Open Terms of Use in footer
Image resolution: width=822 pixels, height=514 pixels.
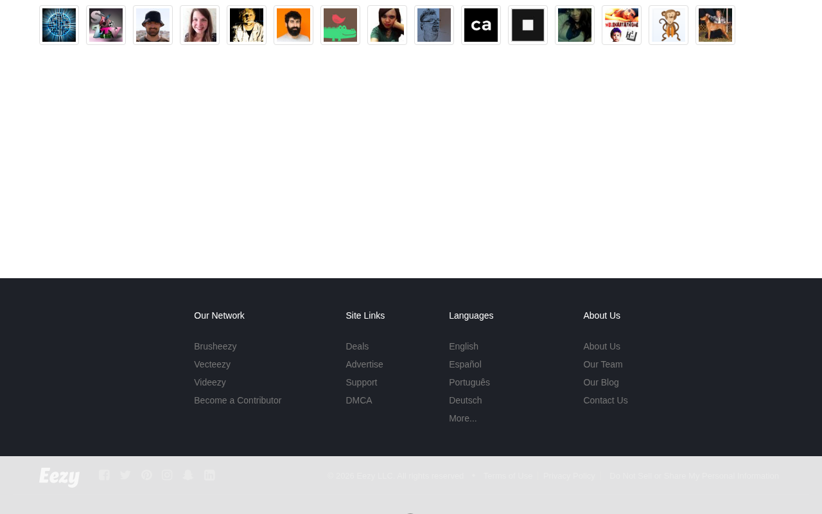508,476
